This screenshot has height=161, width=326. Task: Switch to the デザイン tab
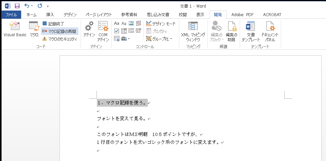(70, 15)
